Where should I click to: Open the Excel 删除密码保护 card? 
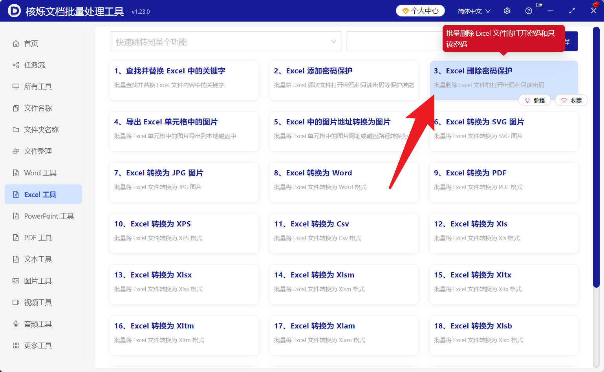[504, 80]
